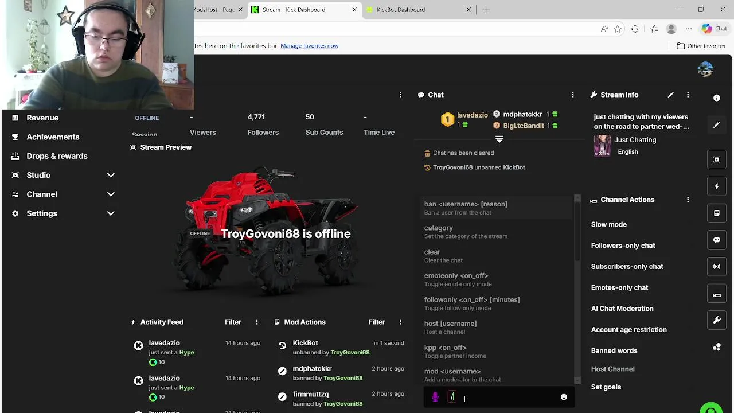Open Copilot Chat in browser toolbar
Screen dimensions: 734x413
[x=715, y=29]
